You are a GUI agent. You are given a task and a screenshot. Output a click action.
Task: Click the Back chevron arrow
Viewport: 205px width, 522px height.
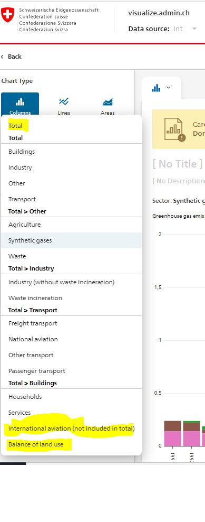click(x=2, y=57)
